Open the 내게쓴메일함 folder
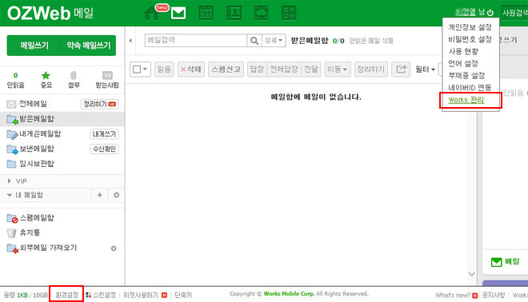This screenshot has width=528, height=302. [40, 134]
